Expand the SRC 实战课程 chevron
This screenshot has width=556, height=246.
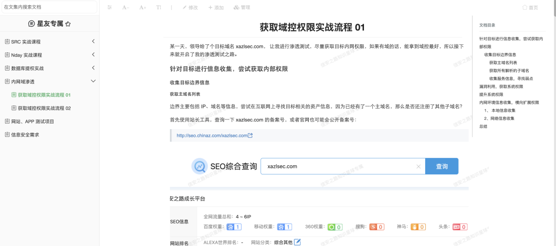[93, 42]
